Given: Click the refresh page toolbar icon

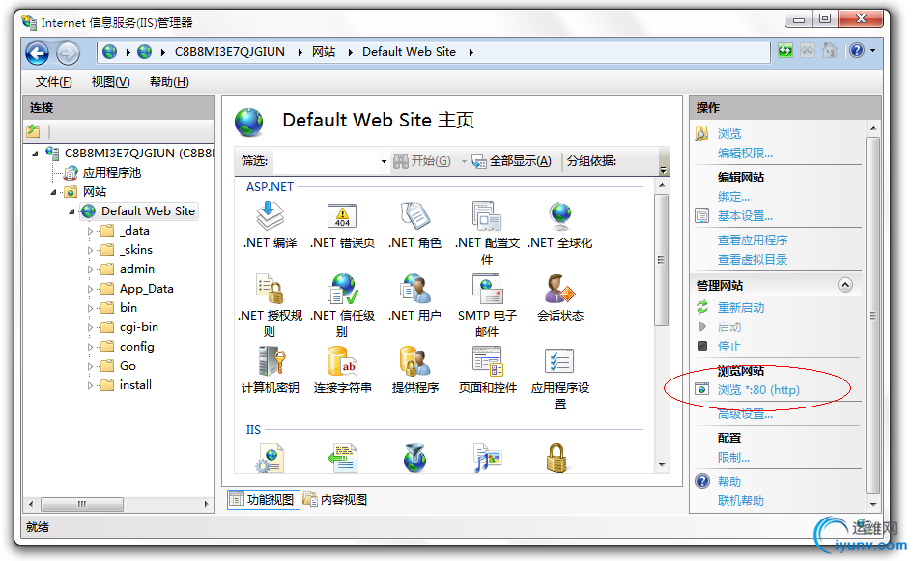Looking at the screenshot, I should (x=785, y=50).
